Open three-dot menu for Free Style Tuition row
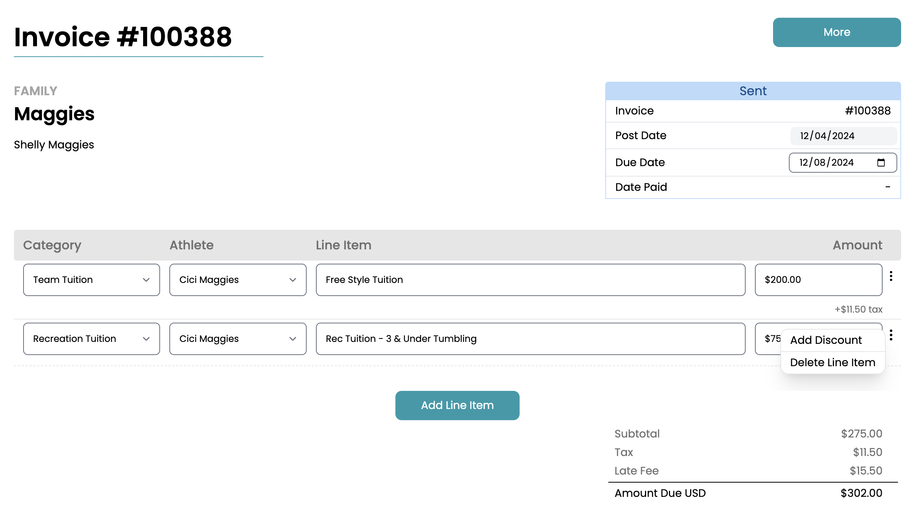The image size is (915, 515). coord(891,276)
